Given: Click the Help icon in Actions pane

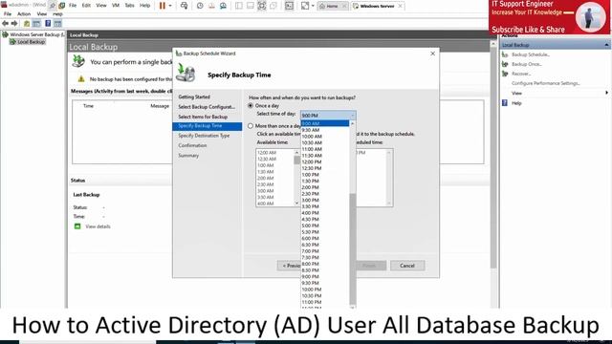Looking at the screenshot, I should 505,103.
